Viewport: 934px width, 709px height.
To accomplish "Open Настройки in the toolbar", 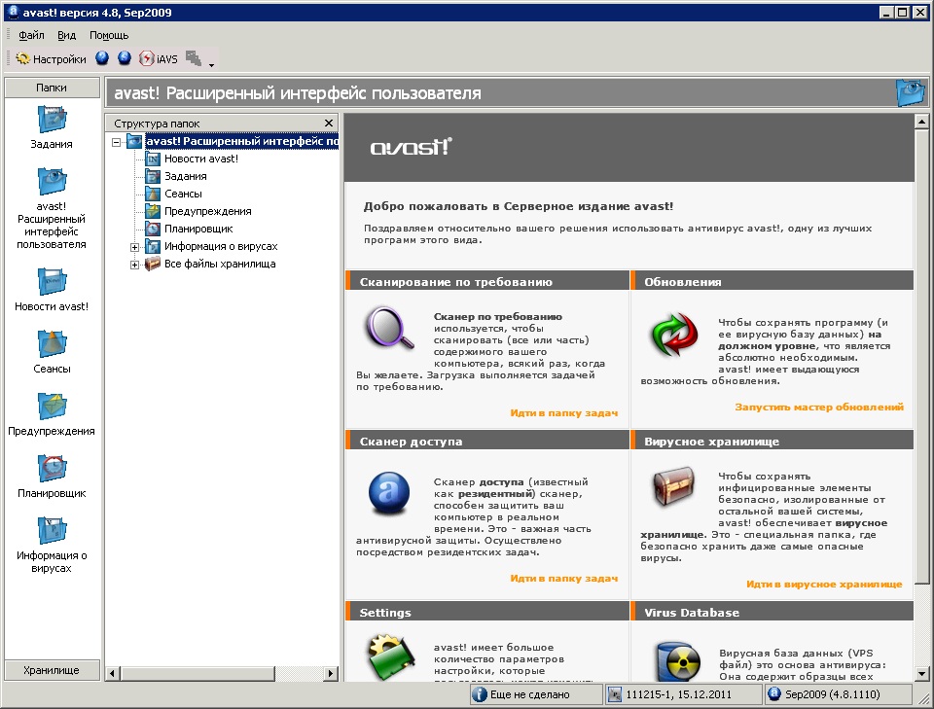I will [51, 58].
